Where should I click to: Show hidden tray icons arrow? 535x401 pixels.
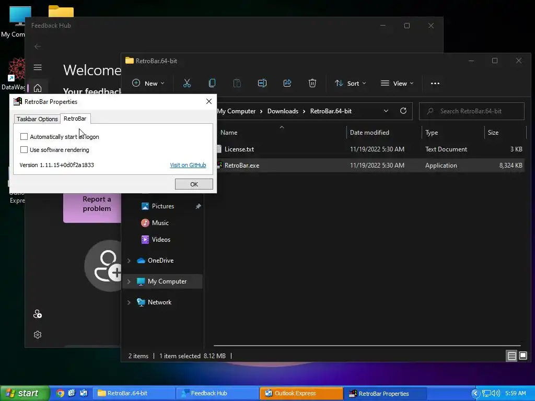(475, 394)
